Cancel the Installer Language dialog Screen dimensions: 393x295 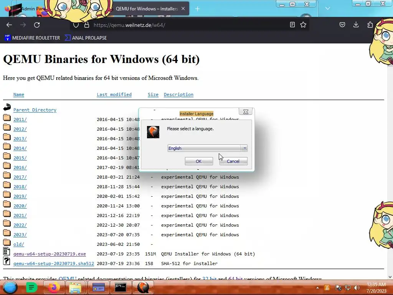(x=233, y=161)
